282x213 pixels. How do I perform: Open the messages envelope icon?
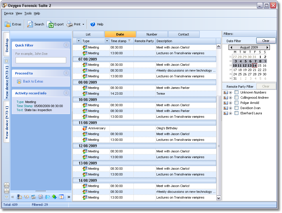pyautogui.click(x=47, y=197)
